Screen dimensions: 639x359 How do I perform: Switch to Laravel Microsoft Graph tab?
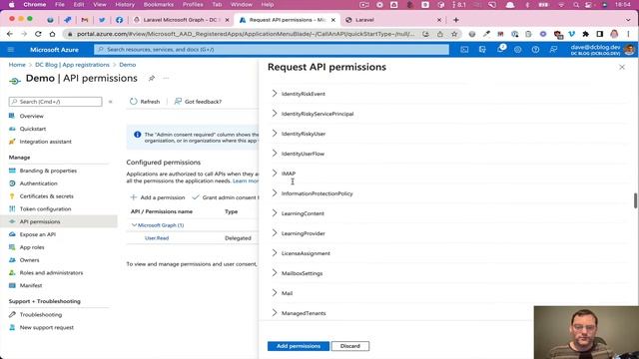click(x=181, y=20)
